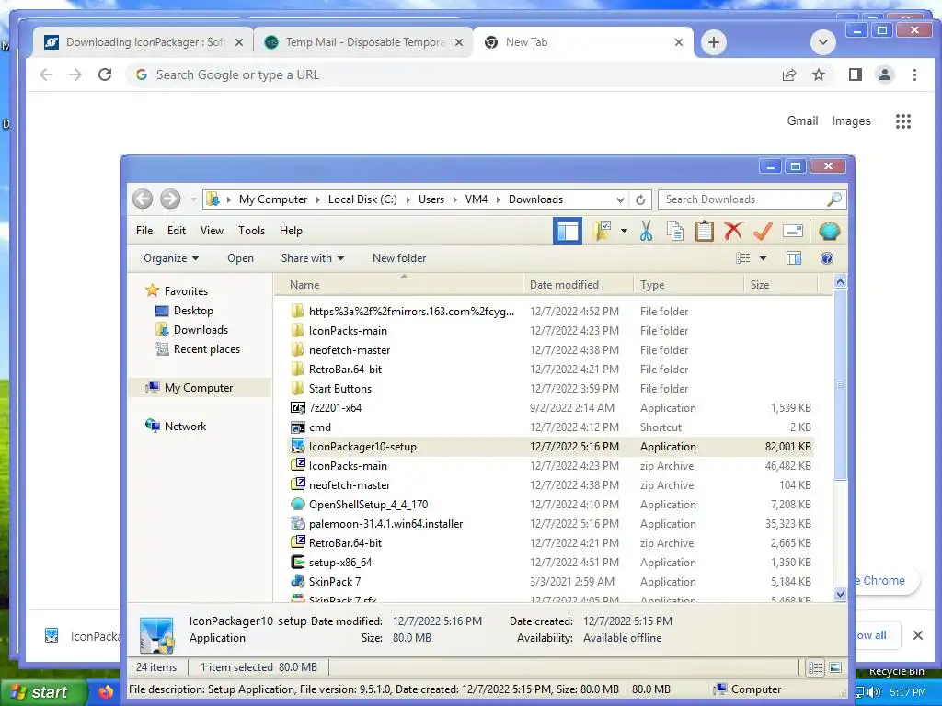The image size is (942, 706).
Task: Open the Google apps grid
Action: click(903, 121)
